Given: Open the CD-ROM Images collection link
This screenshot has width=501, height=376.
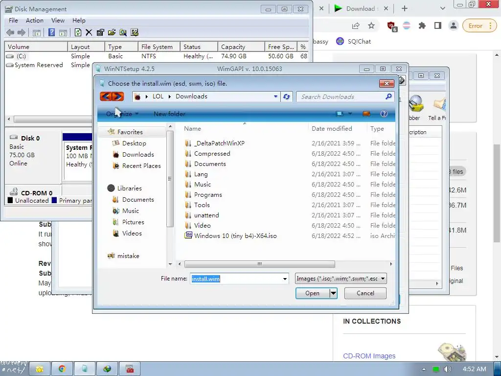Looking at the screenshot, I should (x=369, y=356).
